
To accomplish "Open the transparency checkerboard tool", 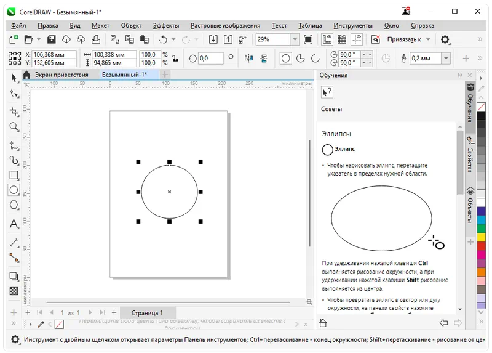I will pos(14,291).
